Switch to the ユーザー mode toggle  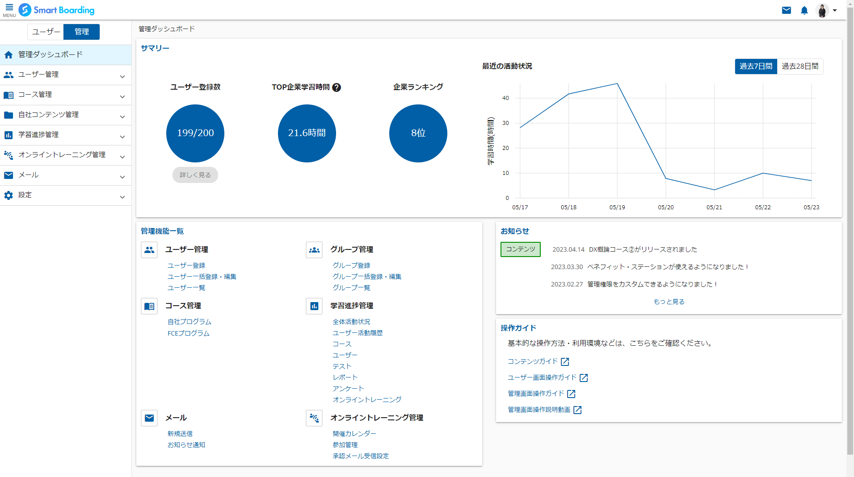46,32
